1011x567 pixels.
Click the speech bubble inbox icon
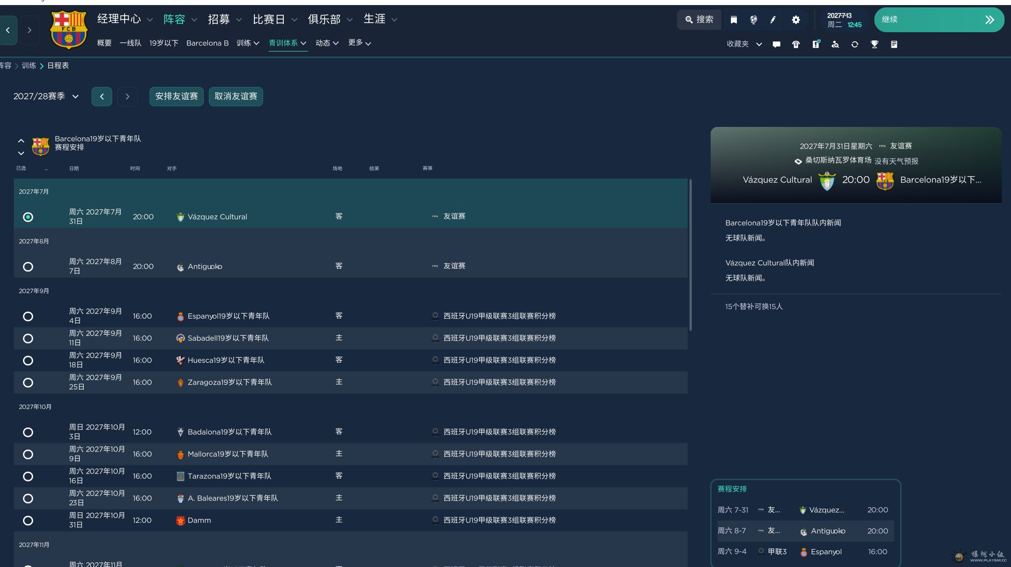click(x=776, y=44)
